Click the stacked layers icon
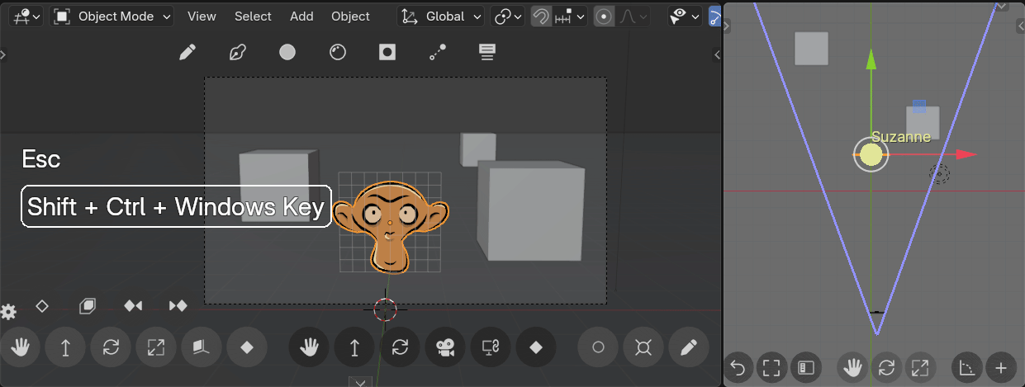 (x=88, y=306)
